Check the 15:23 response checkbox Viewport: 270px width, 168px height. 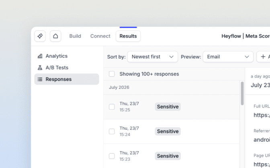click(112, 156)
